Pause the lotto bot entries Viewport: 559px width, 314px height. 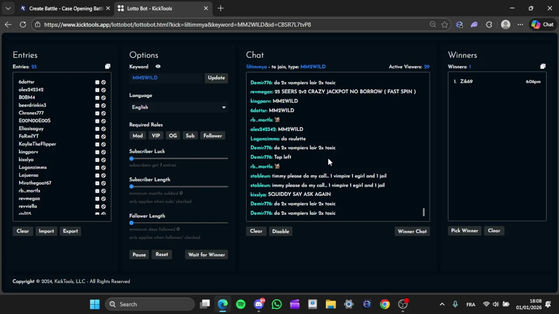(x=139, y=255)
